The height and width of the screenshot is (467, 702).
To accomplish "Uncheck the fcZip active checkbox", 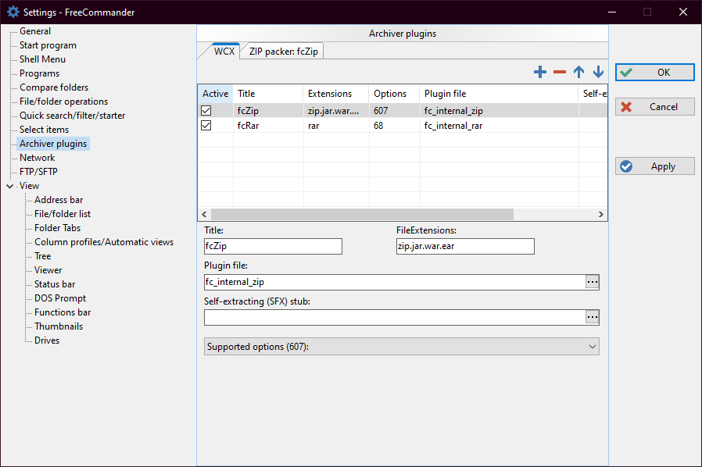I will (x=206, y=111).
